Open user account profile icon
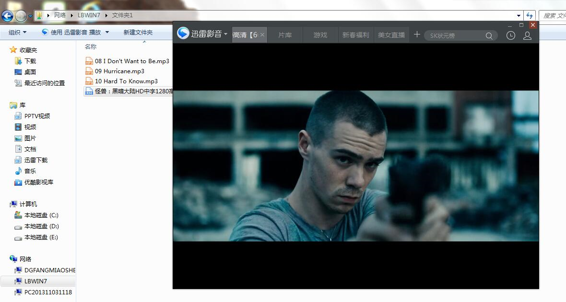Image resolution: width=566 pixels, height=302 pixels. pos(527,35)
